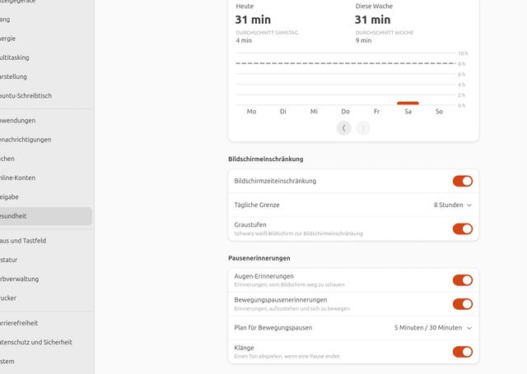Expand Plan für Bewegungspausen dropdown
Viewport: 527px width, 374px height.
433,328
